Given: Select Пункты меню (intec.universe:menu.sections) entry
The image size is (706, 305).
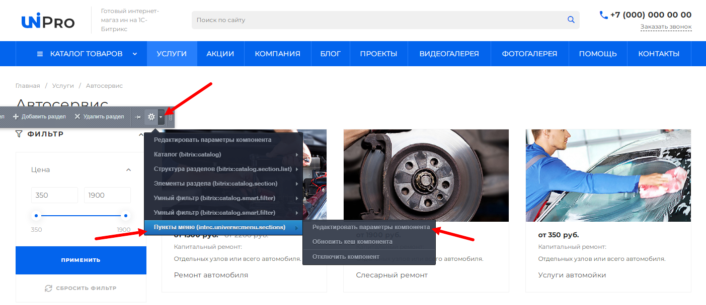Looking at the screenshot, I should click(x=224, y=227).
